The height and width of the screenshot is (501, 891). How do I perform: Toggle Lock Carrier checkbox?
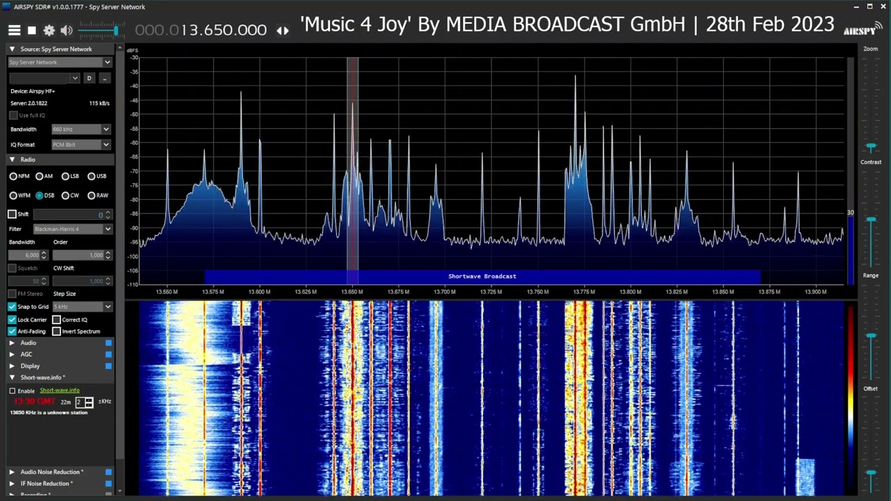[12, 320]
